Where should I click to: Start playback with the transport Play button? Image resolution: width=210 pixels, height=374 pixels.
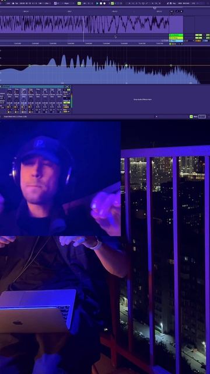[x=97, y=4]
